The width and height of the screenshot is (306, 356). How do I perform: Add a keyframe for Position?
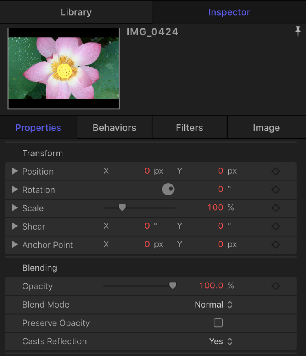pos(276,171)
